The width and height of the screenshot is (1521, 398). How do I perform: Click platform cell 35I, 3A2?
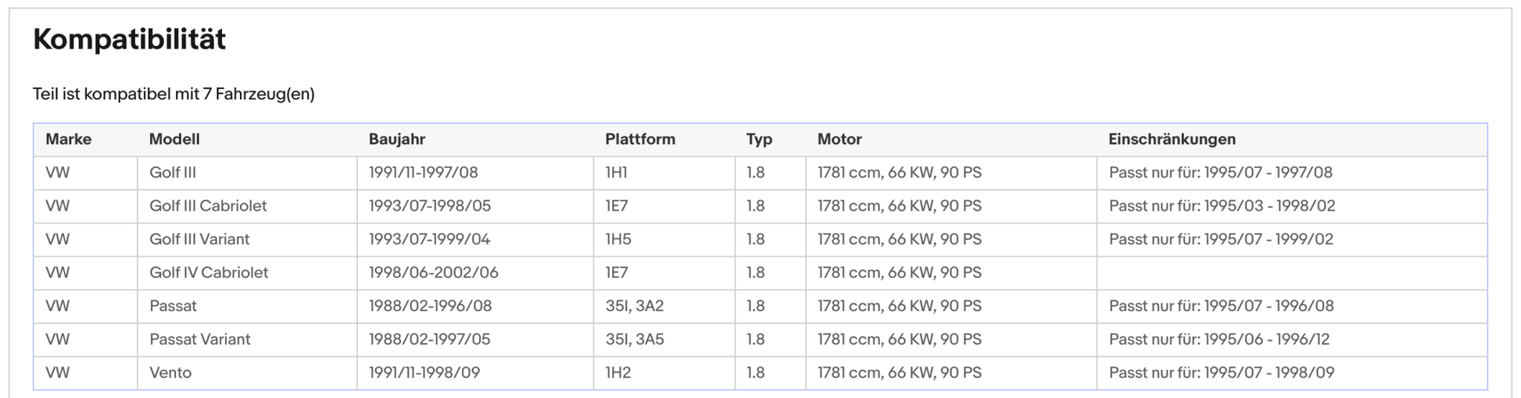(x=634, y=307)
